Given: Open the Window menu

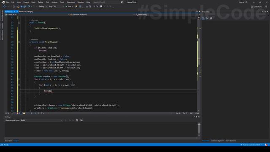Looking at the screenshot, I should (x=81, y=2).
